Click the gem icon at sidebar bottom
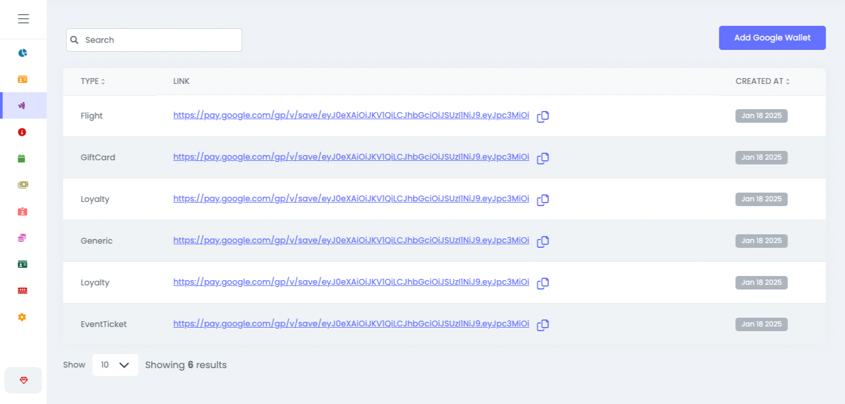 [x=23, y=380]
